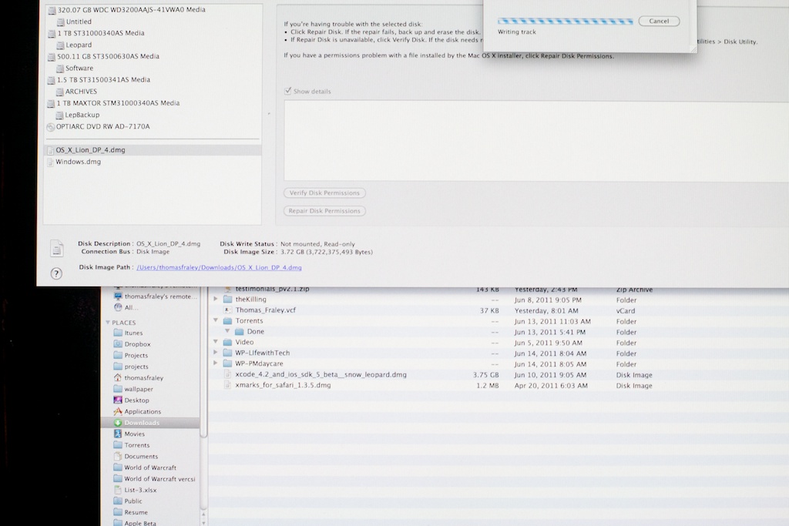The image size is (789, 526).
Task: Select the 1.5 TB ST31500341AS disk icon
Action: (x=51, y=80)
